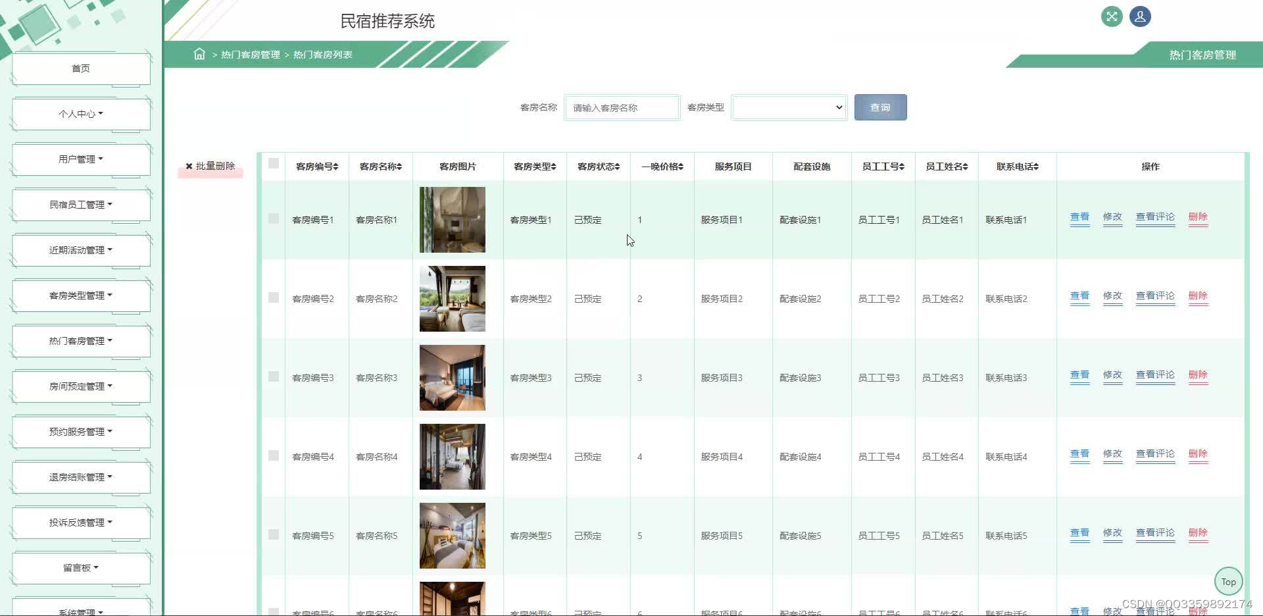Screen dimensions: 1263x616
Task: Open the 客房类型 filter dropdown
Action: (789, 107)
